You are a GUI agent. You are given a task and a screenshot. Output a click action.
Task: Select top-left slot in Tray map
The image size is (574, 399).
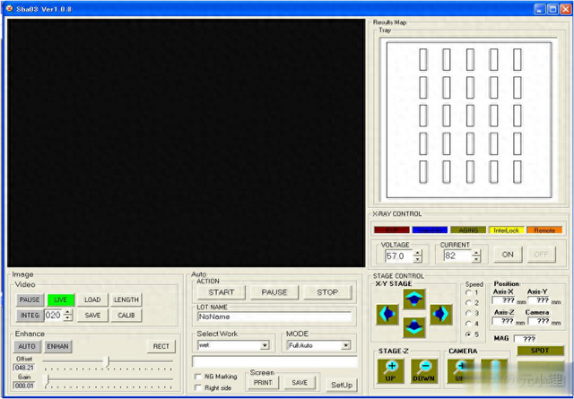coord(423,60)
